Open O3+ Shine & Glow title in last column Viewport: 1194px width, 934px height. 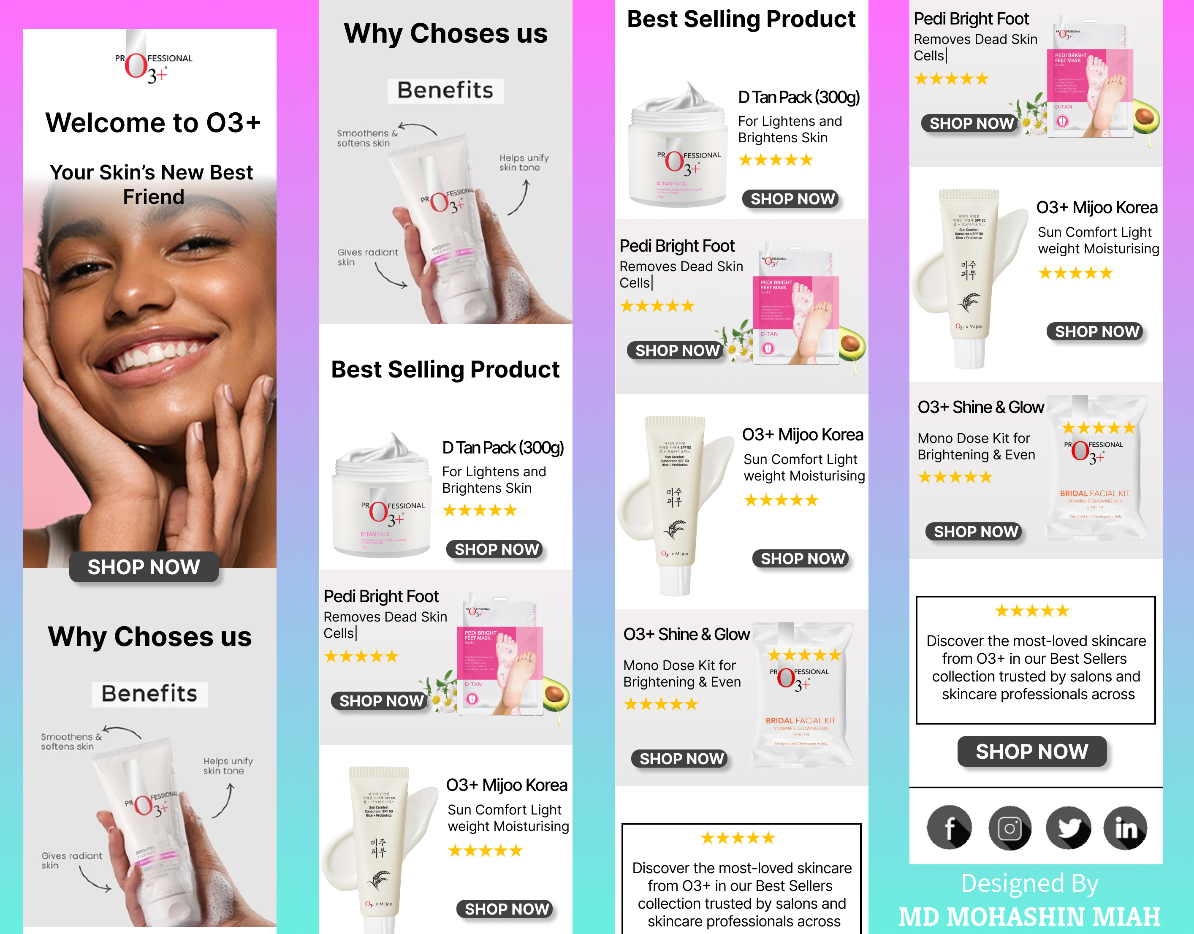tap(981, 407)
